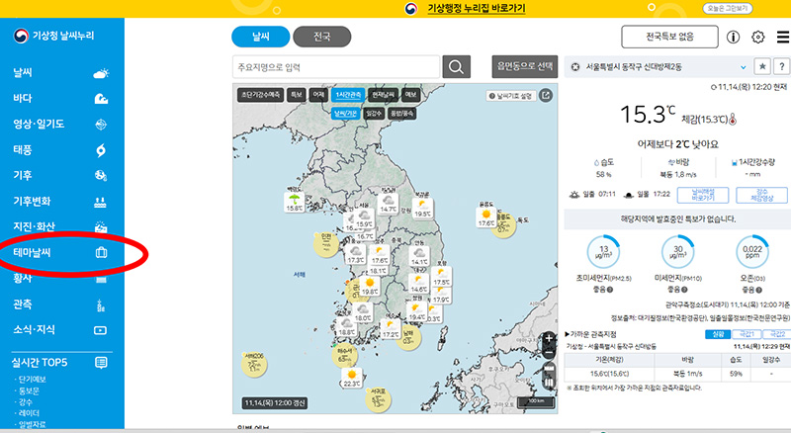
Task: Open the 기후 sidebar menu
Action: 23,176
